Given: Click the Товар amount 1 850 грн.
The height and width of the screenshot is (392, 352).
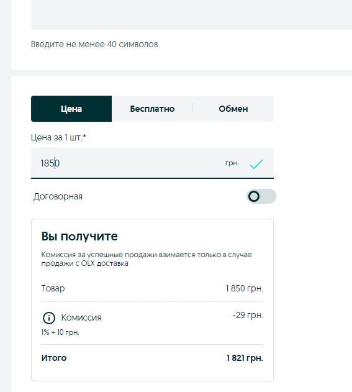Looking at the screenshot, I should pyautogui.click(x=245, y=288).
